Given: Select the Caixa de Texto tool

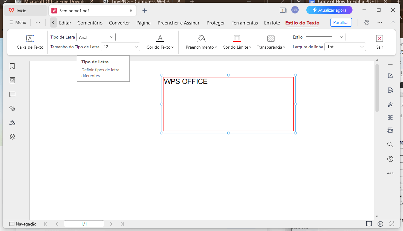Looking at the screenshot, I should [30, 42].
